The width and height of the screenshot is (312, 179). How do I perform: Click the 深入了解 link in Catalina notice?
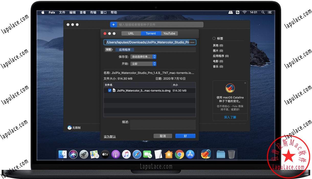pyautogui.click(x=230, y=117)
